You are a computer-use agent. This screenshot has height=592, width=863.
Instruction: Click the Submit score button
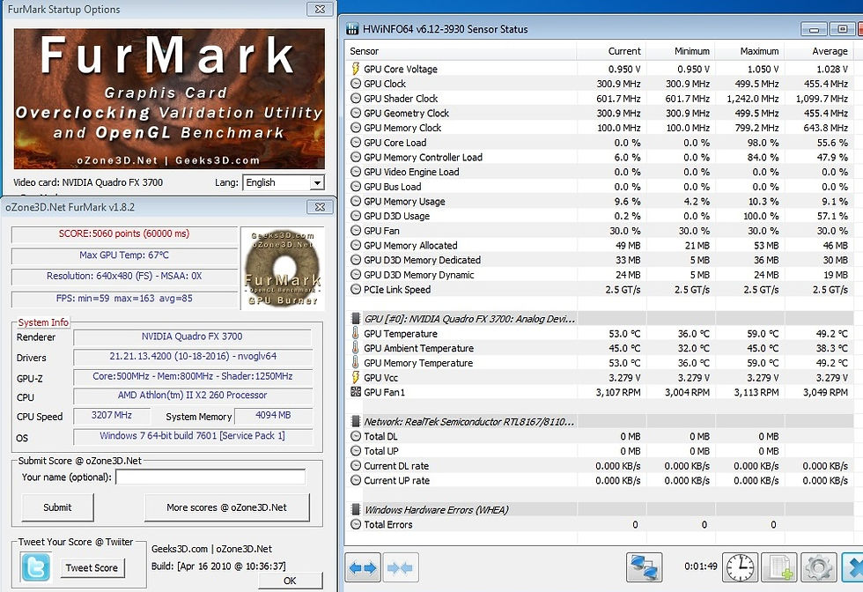57,507
